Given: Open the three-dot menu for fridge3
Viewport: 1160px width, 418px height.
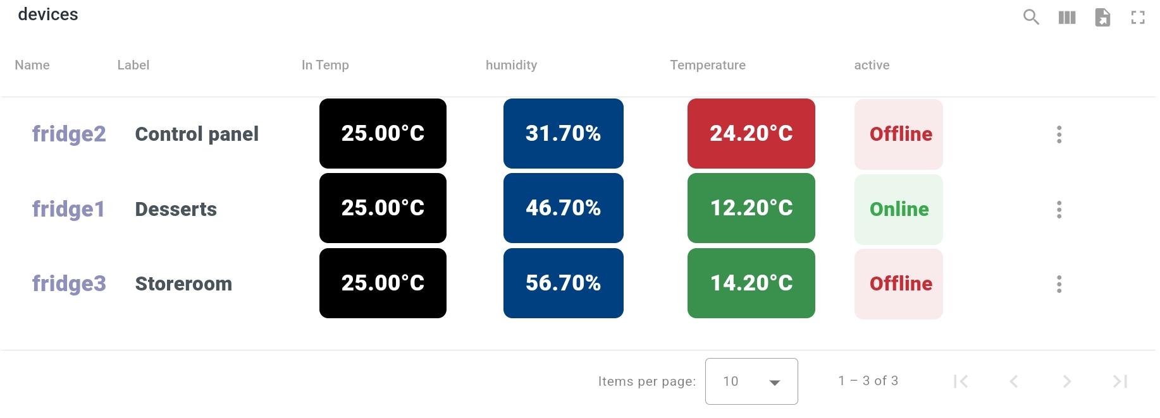Looking at the screenshot, I should (1059, 284).
